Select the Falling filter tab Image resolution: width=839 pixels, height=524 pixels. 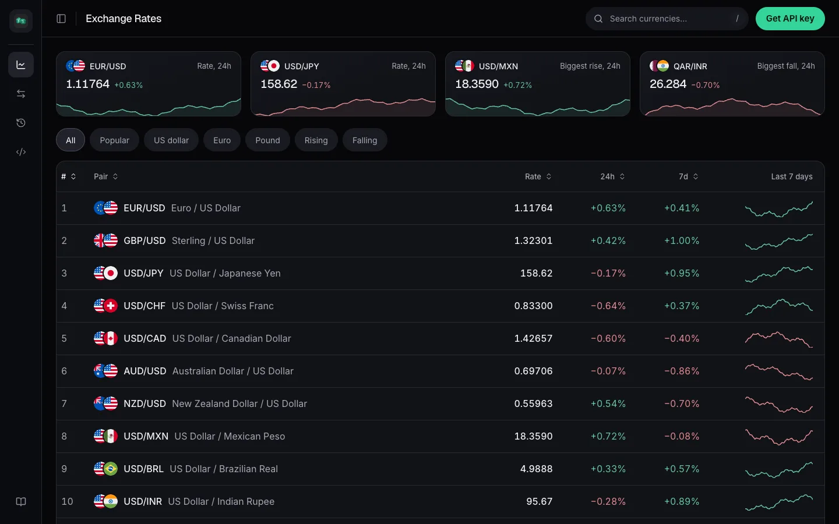point(365,140)
